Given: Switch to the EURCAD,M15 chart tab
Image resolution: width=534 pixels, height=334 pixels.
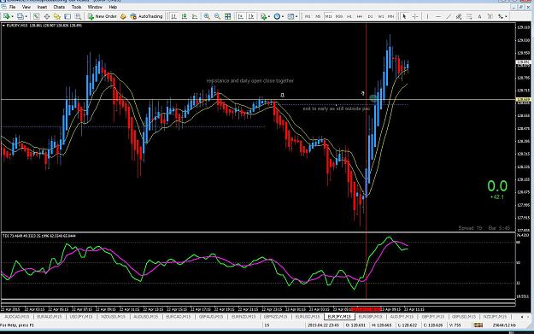Looking at the screenshot, I should tap(178, 317).
